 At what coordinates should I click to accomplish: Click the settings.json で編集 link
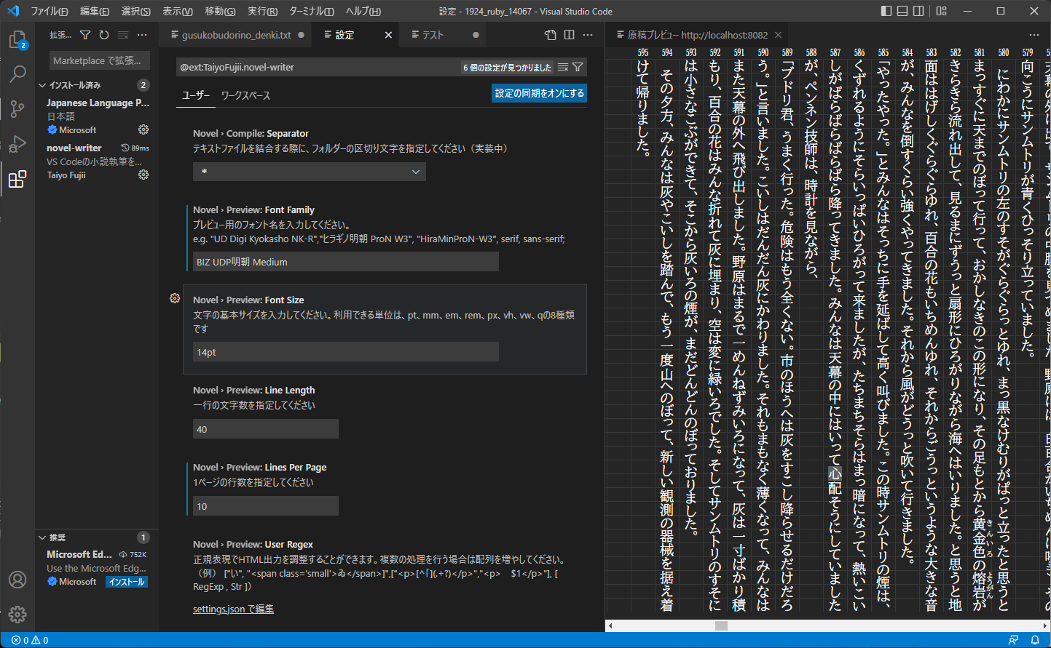(233, 609)
